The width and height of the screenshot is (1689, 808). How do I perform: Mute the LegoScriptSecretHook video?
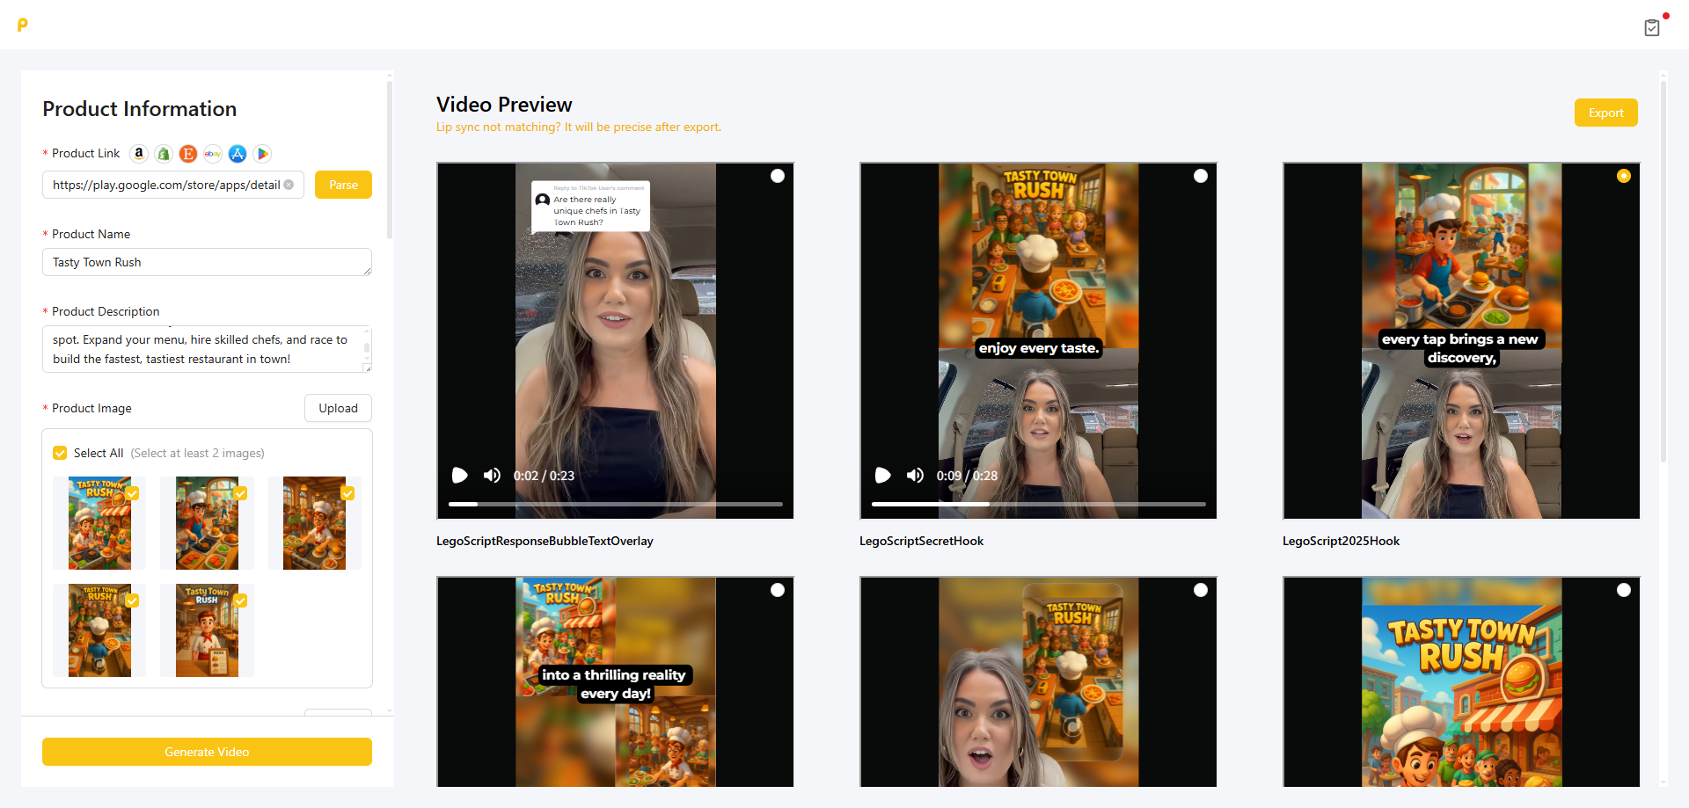click(915, 476)
